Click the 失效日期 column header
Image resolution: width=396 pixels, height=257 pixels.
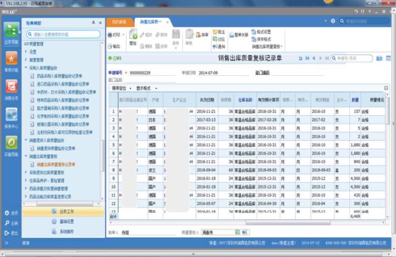click(x=207, y=100)
